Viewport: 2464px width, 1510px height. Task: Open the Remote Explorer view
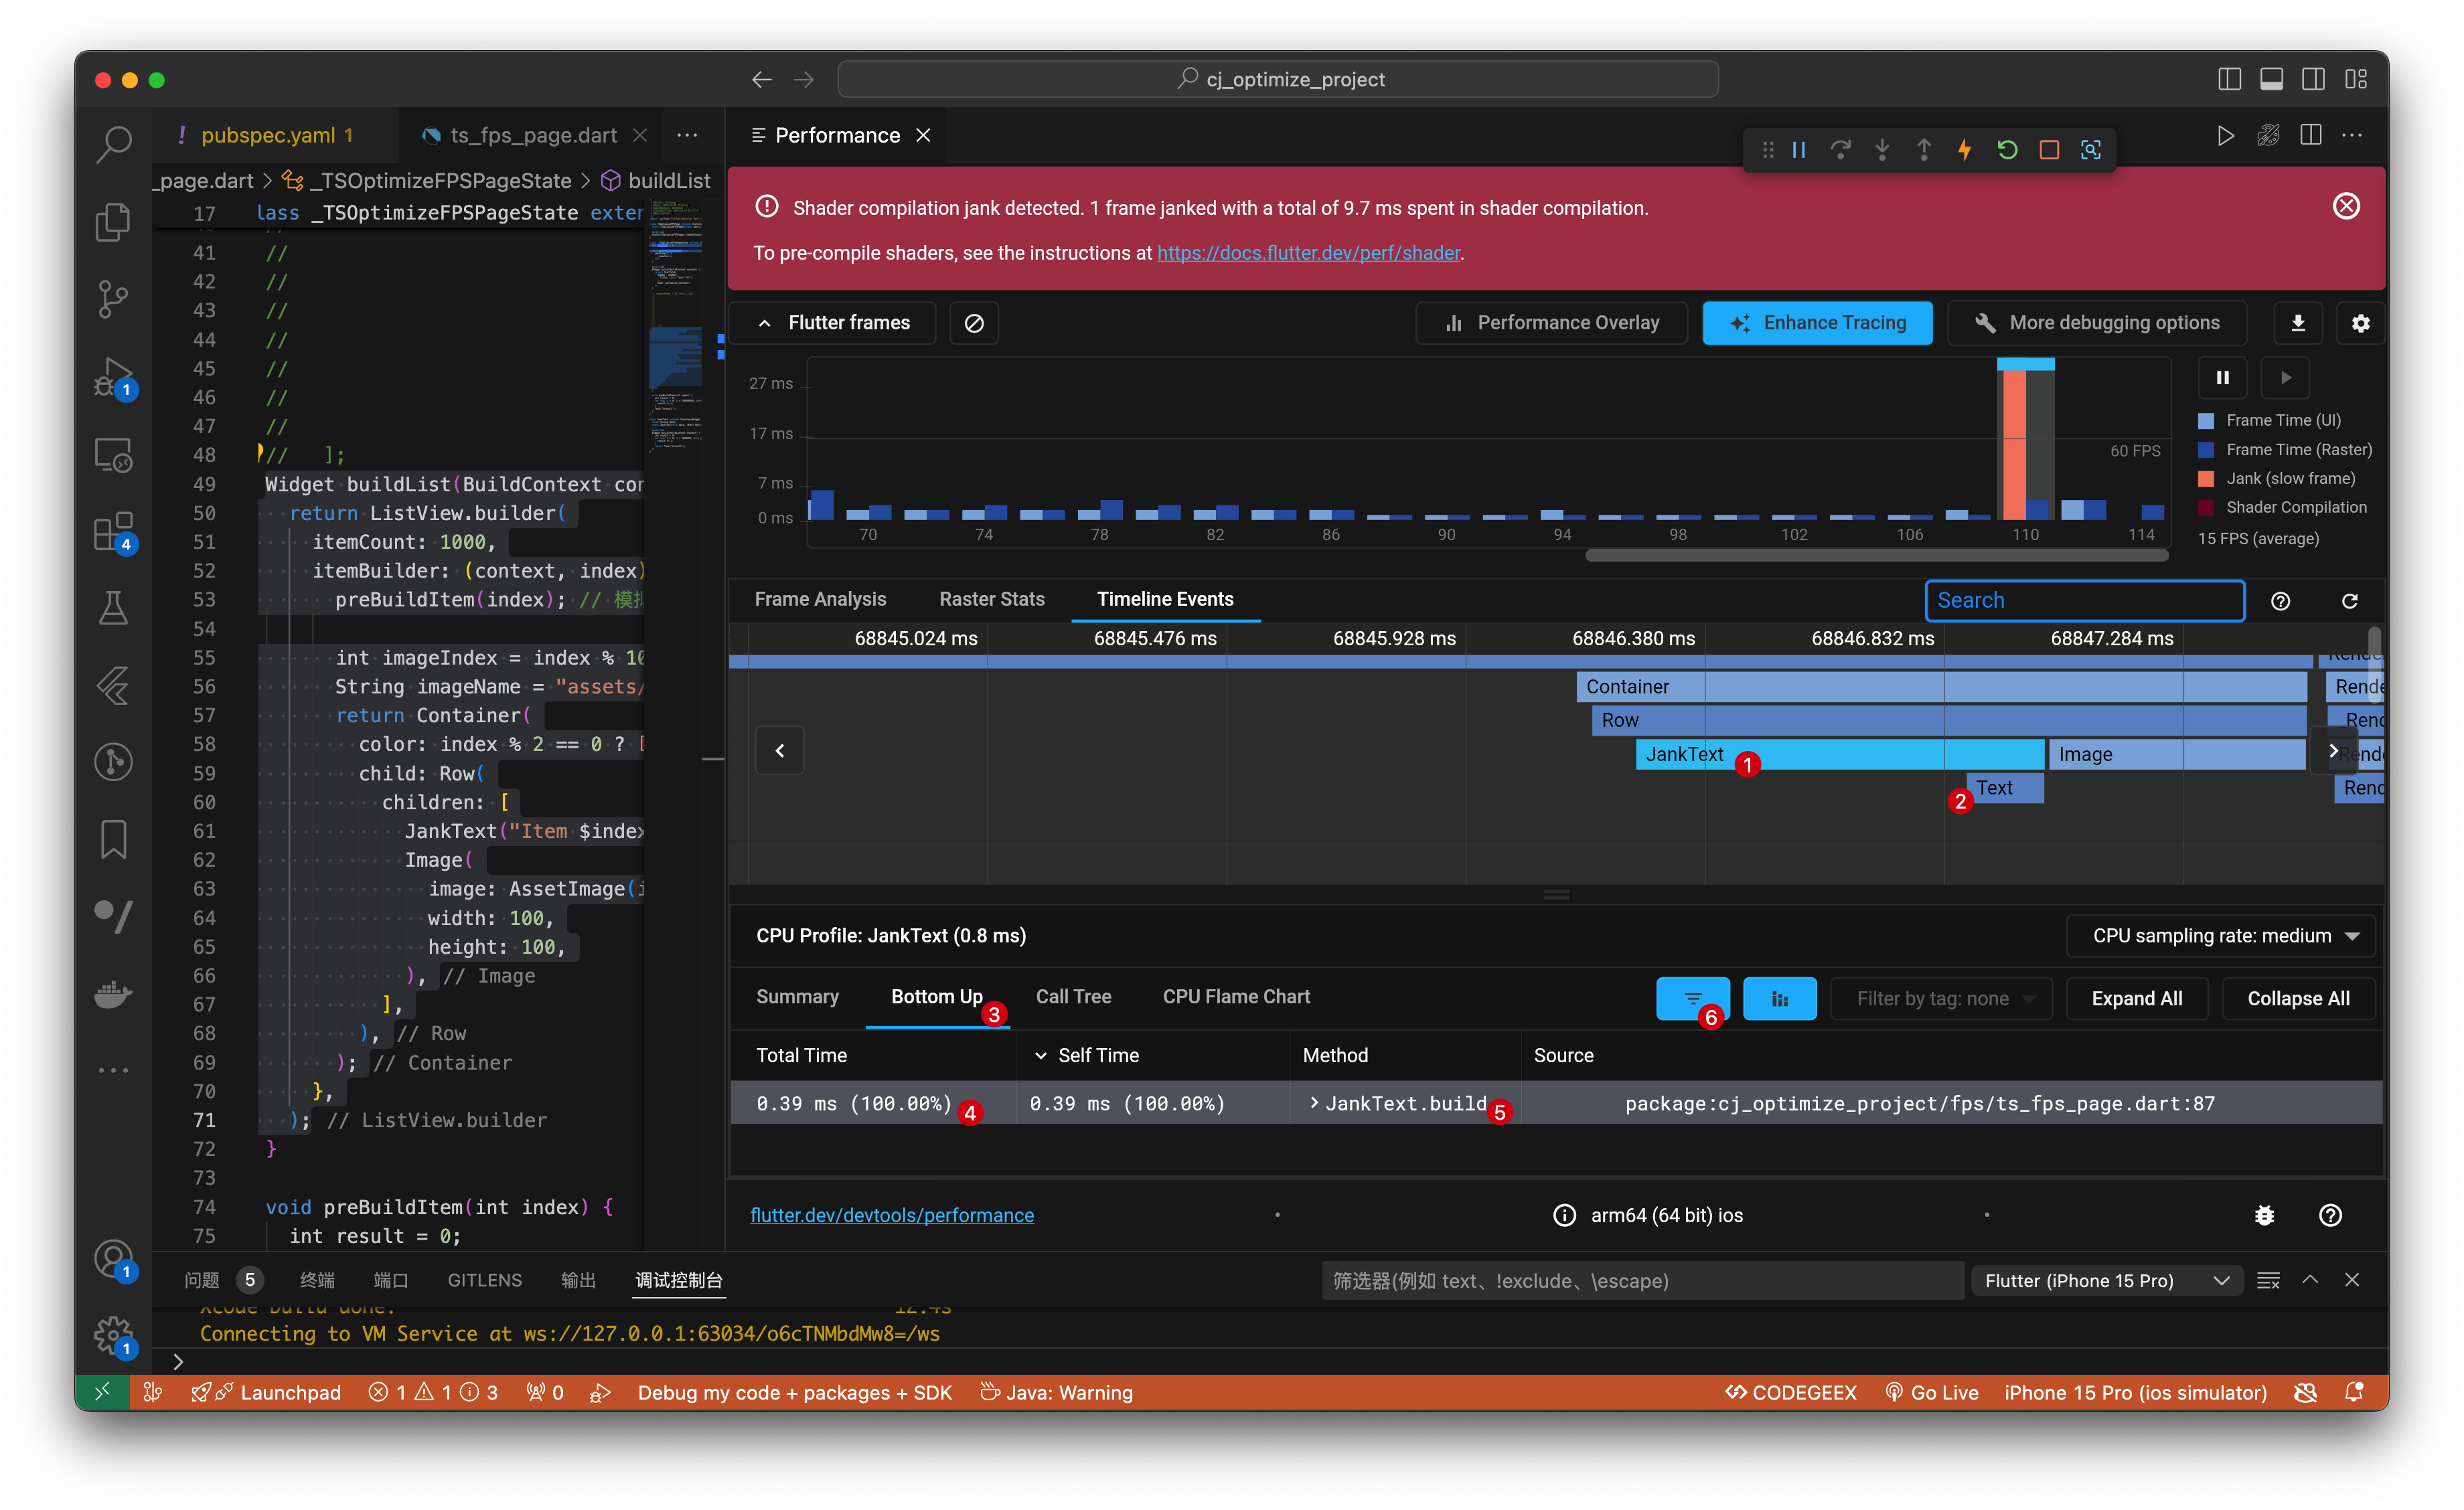pos(113,454)
